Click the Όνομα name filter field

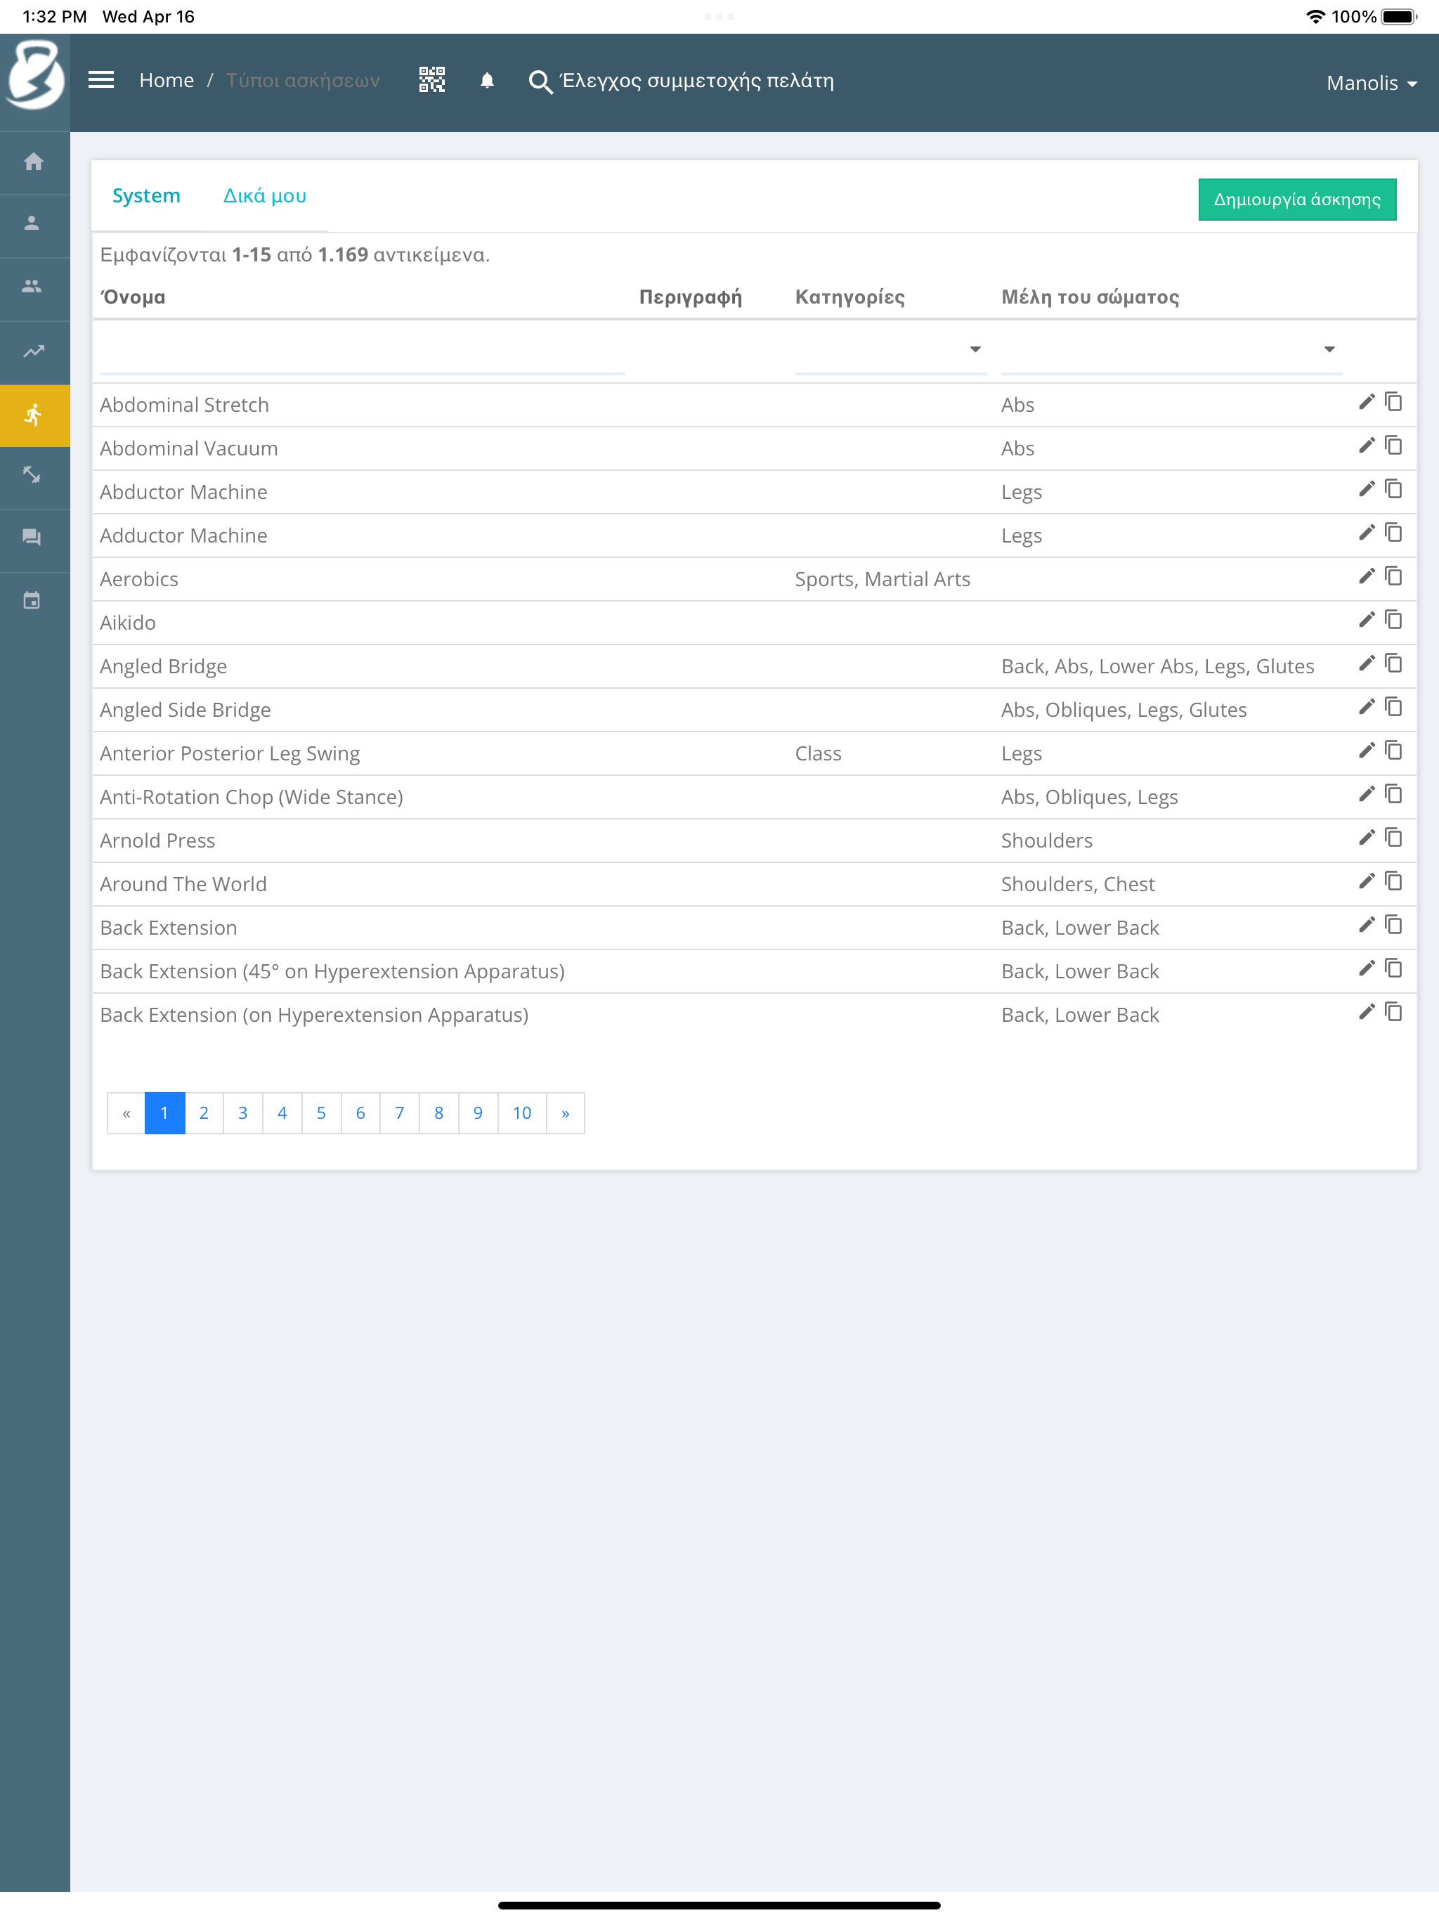(362, 350)
